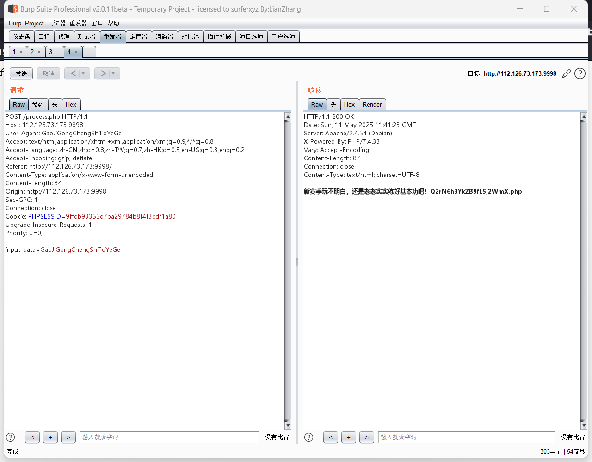Image resolution: width=592 pixels, height=462 pixels.
Task: Switch to the 编码器 tab
Action: [165, 36]
